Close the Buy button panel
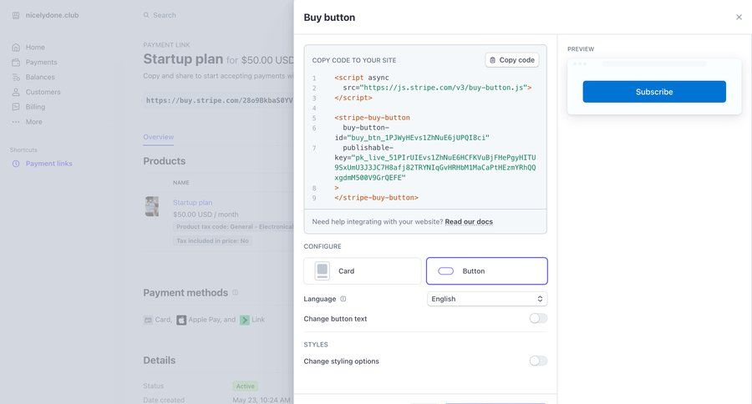Viewport: 752px width, 404px height. point(739,18)
